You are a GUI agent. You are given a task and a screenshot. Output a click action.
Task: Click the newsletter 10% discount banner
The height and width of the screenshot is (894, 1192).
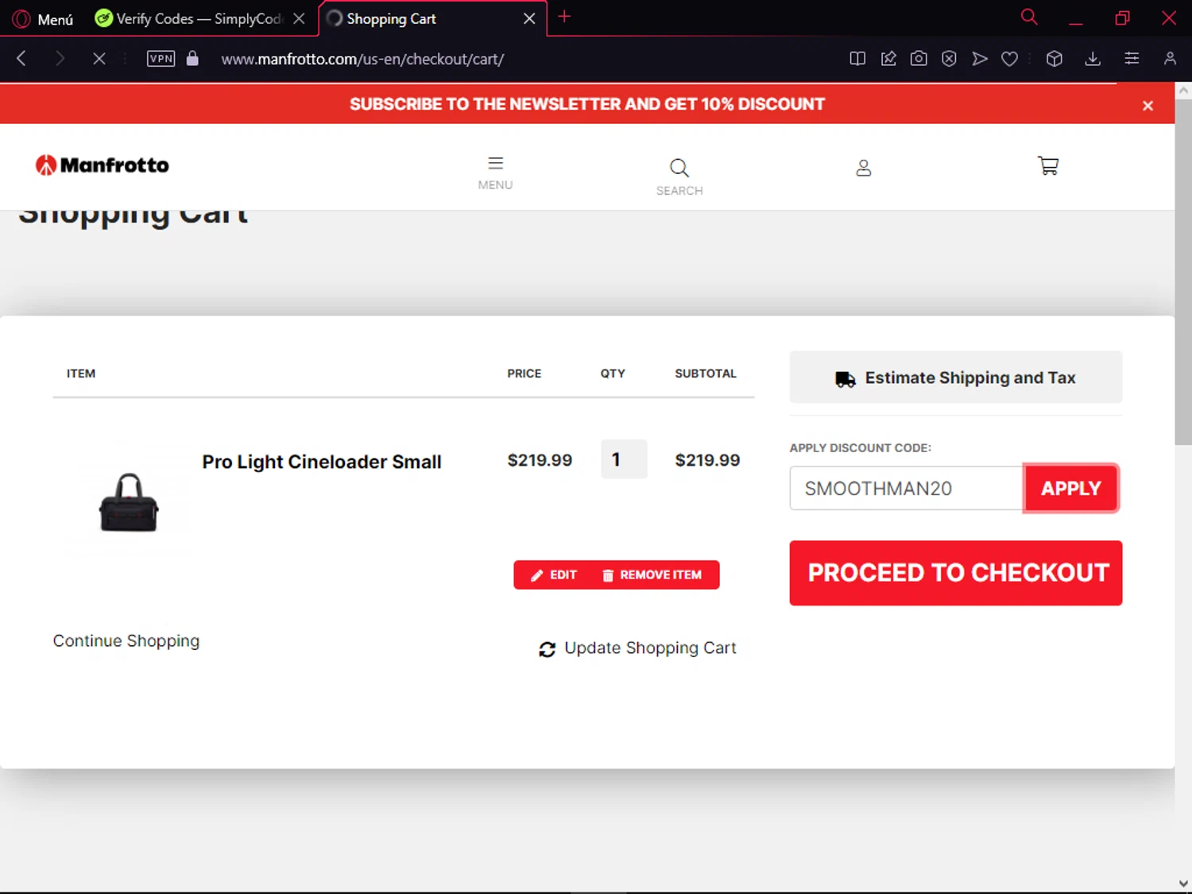[587, 104]
